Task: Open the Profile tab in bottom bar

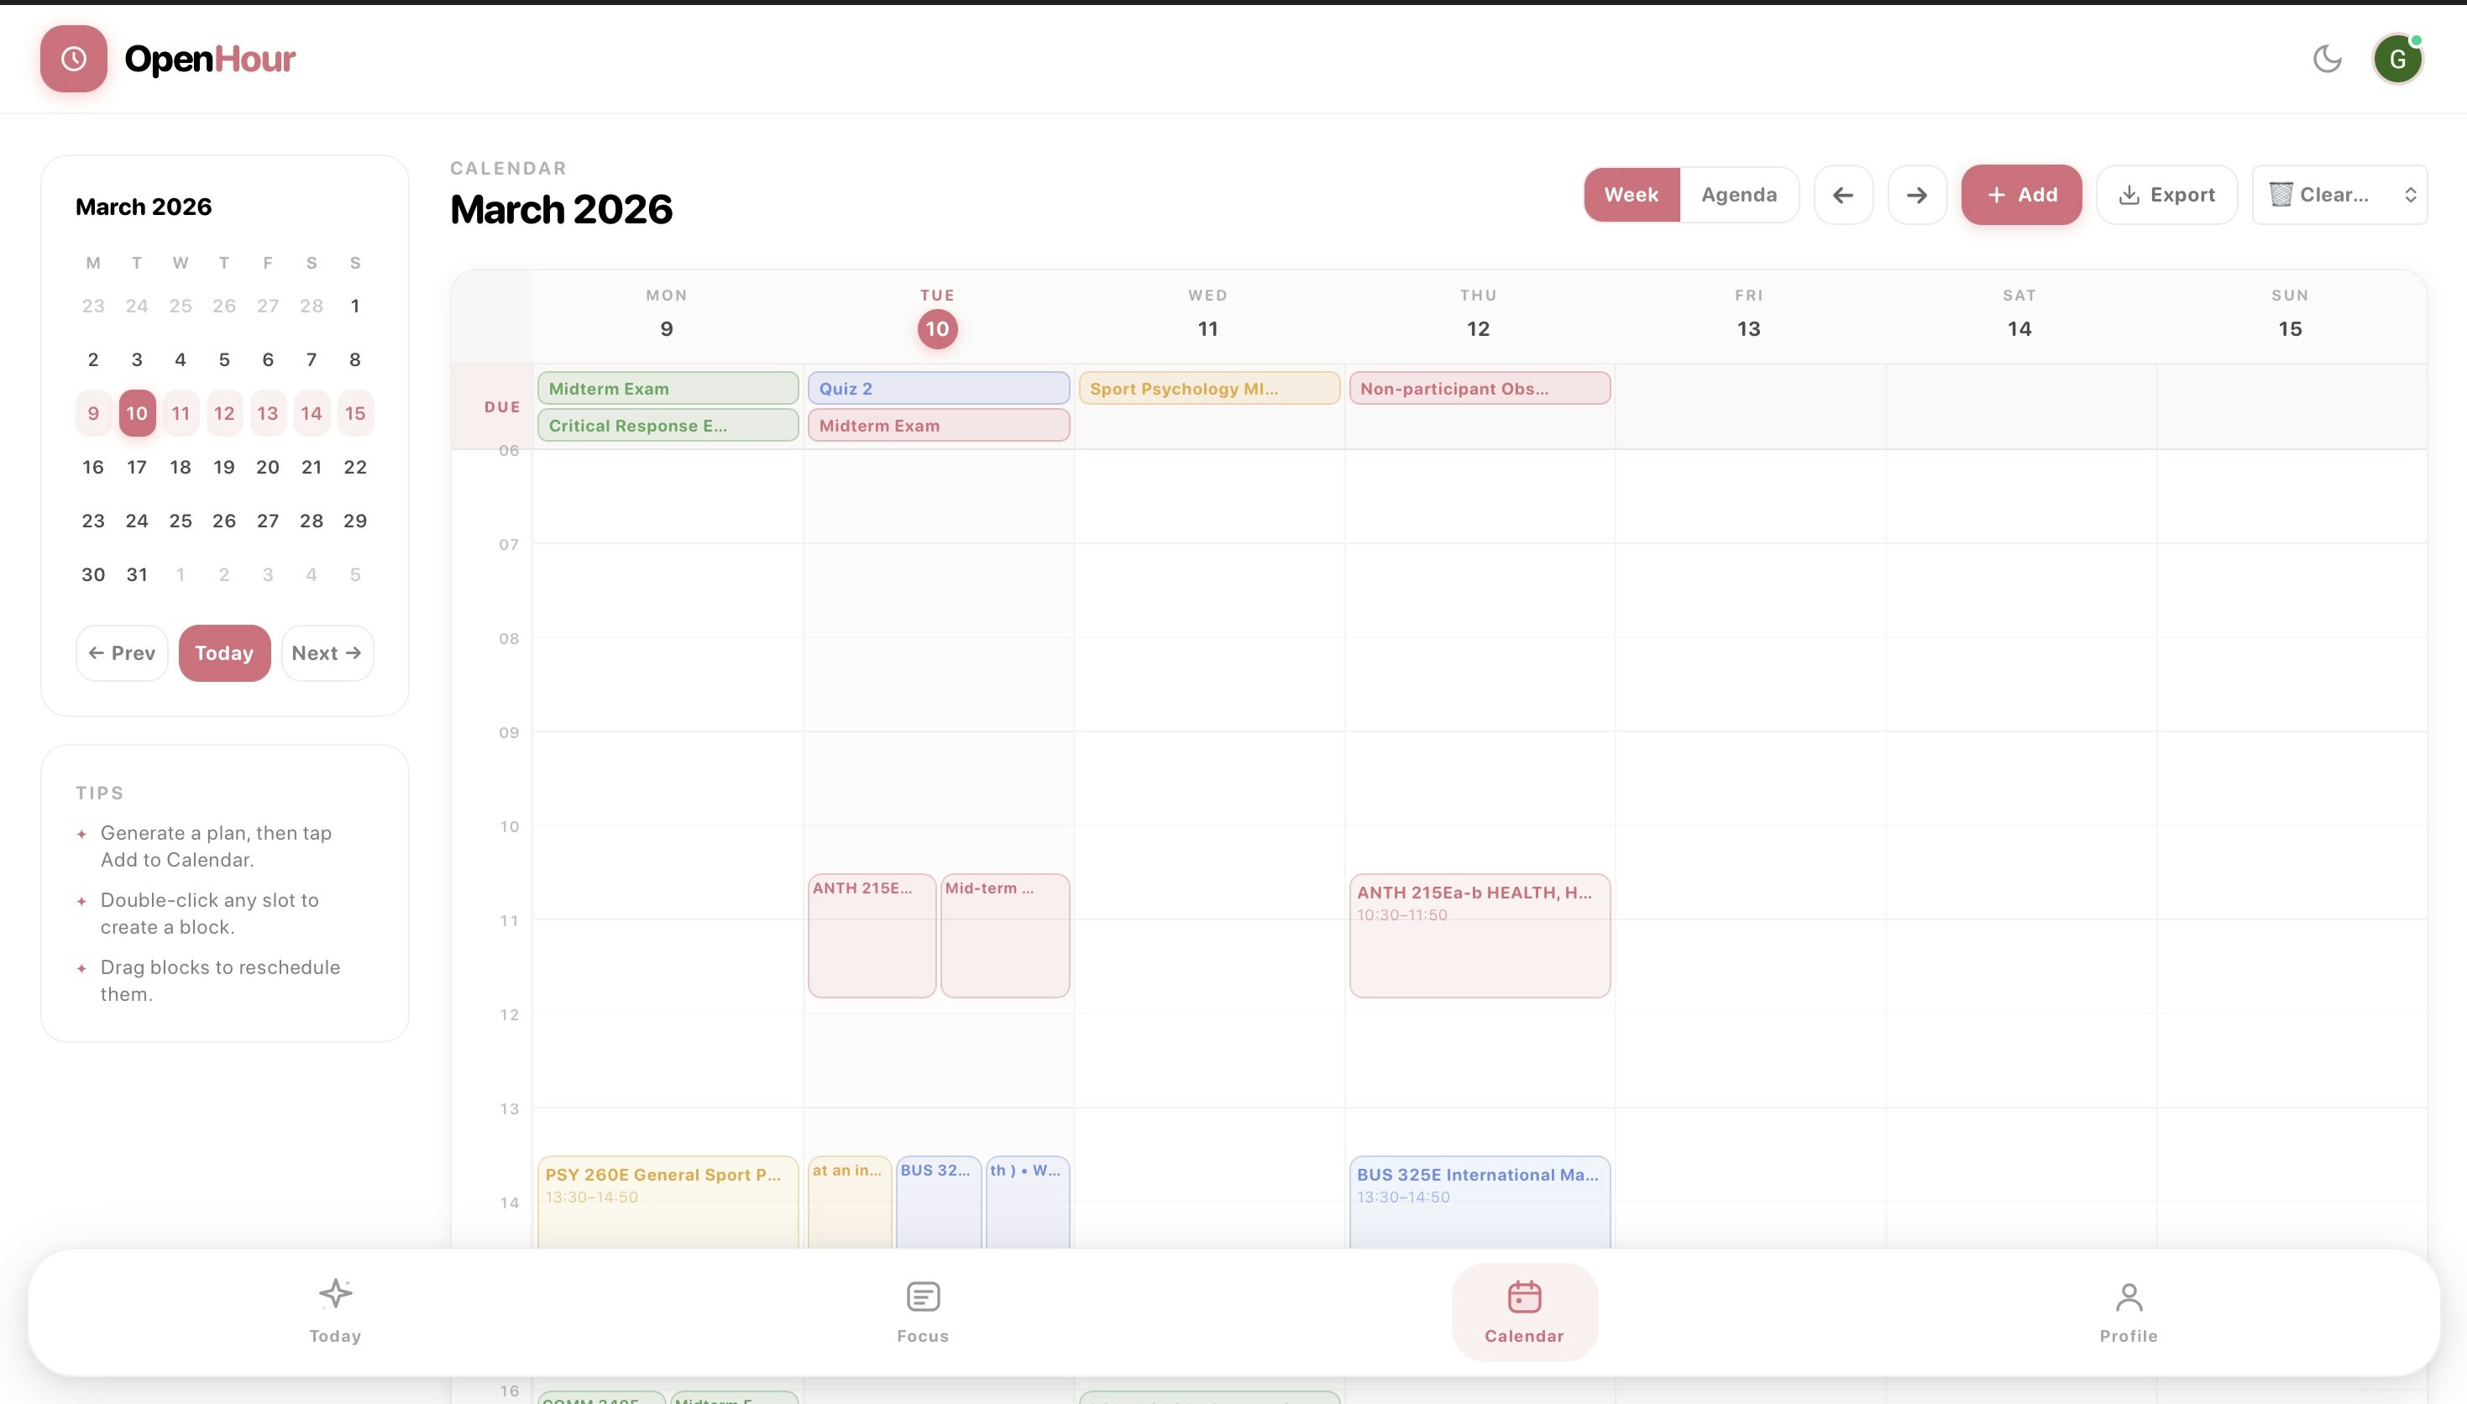Action: pyautogui.click(x=2128, y=1311)
